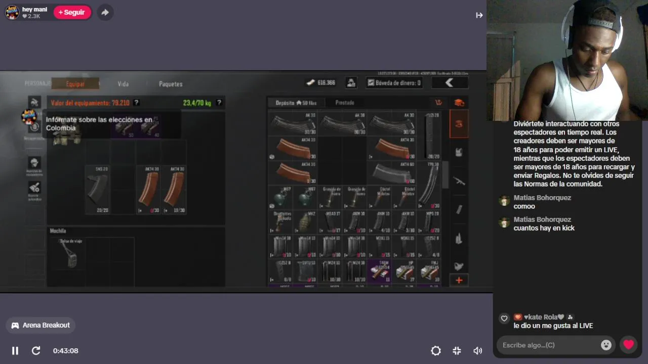648x364 pixels.
Task: Open the Paquetes tab in game
Action: 171,84
